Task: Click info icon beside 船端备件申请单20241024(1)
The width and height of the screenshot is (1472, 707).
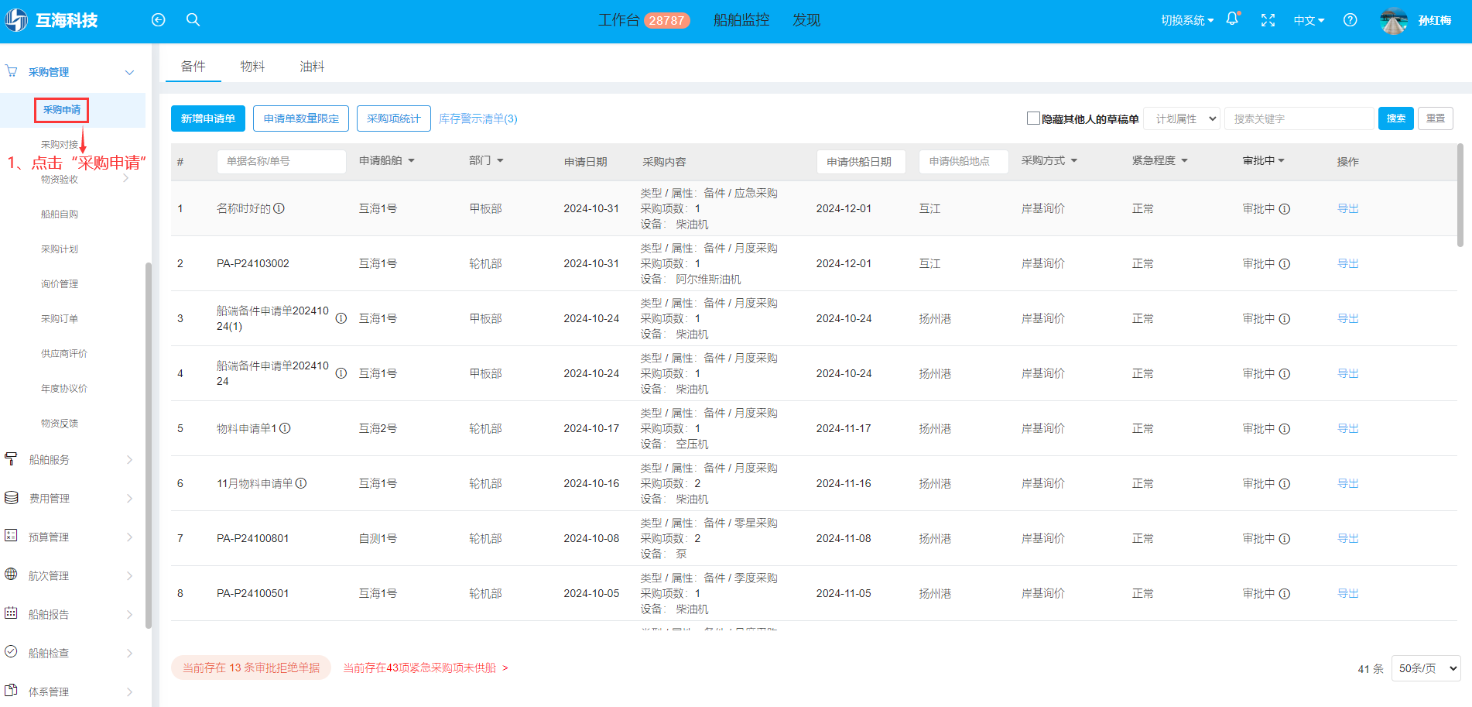Action: point(341,318)
